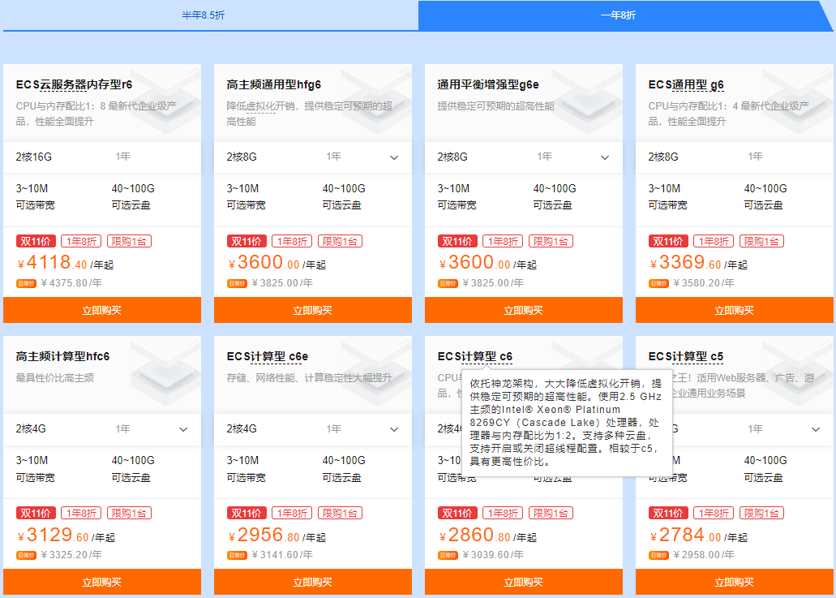Click the price ¥4118.40 /年起
836x598 pixels.
click(66, 262)
